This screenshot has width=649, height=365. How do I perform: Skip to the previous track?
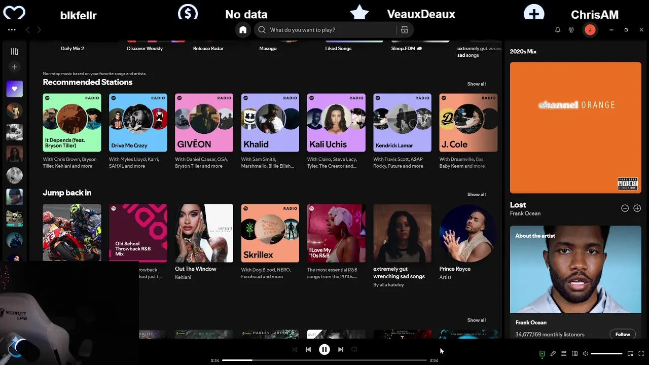pos(308,349)
